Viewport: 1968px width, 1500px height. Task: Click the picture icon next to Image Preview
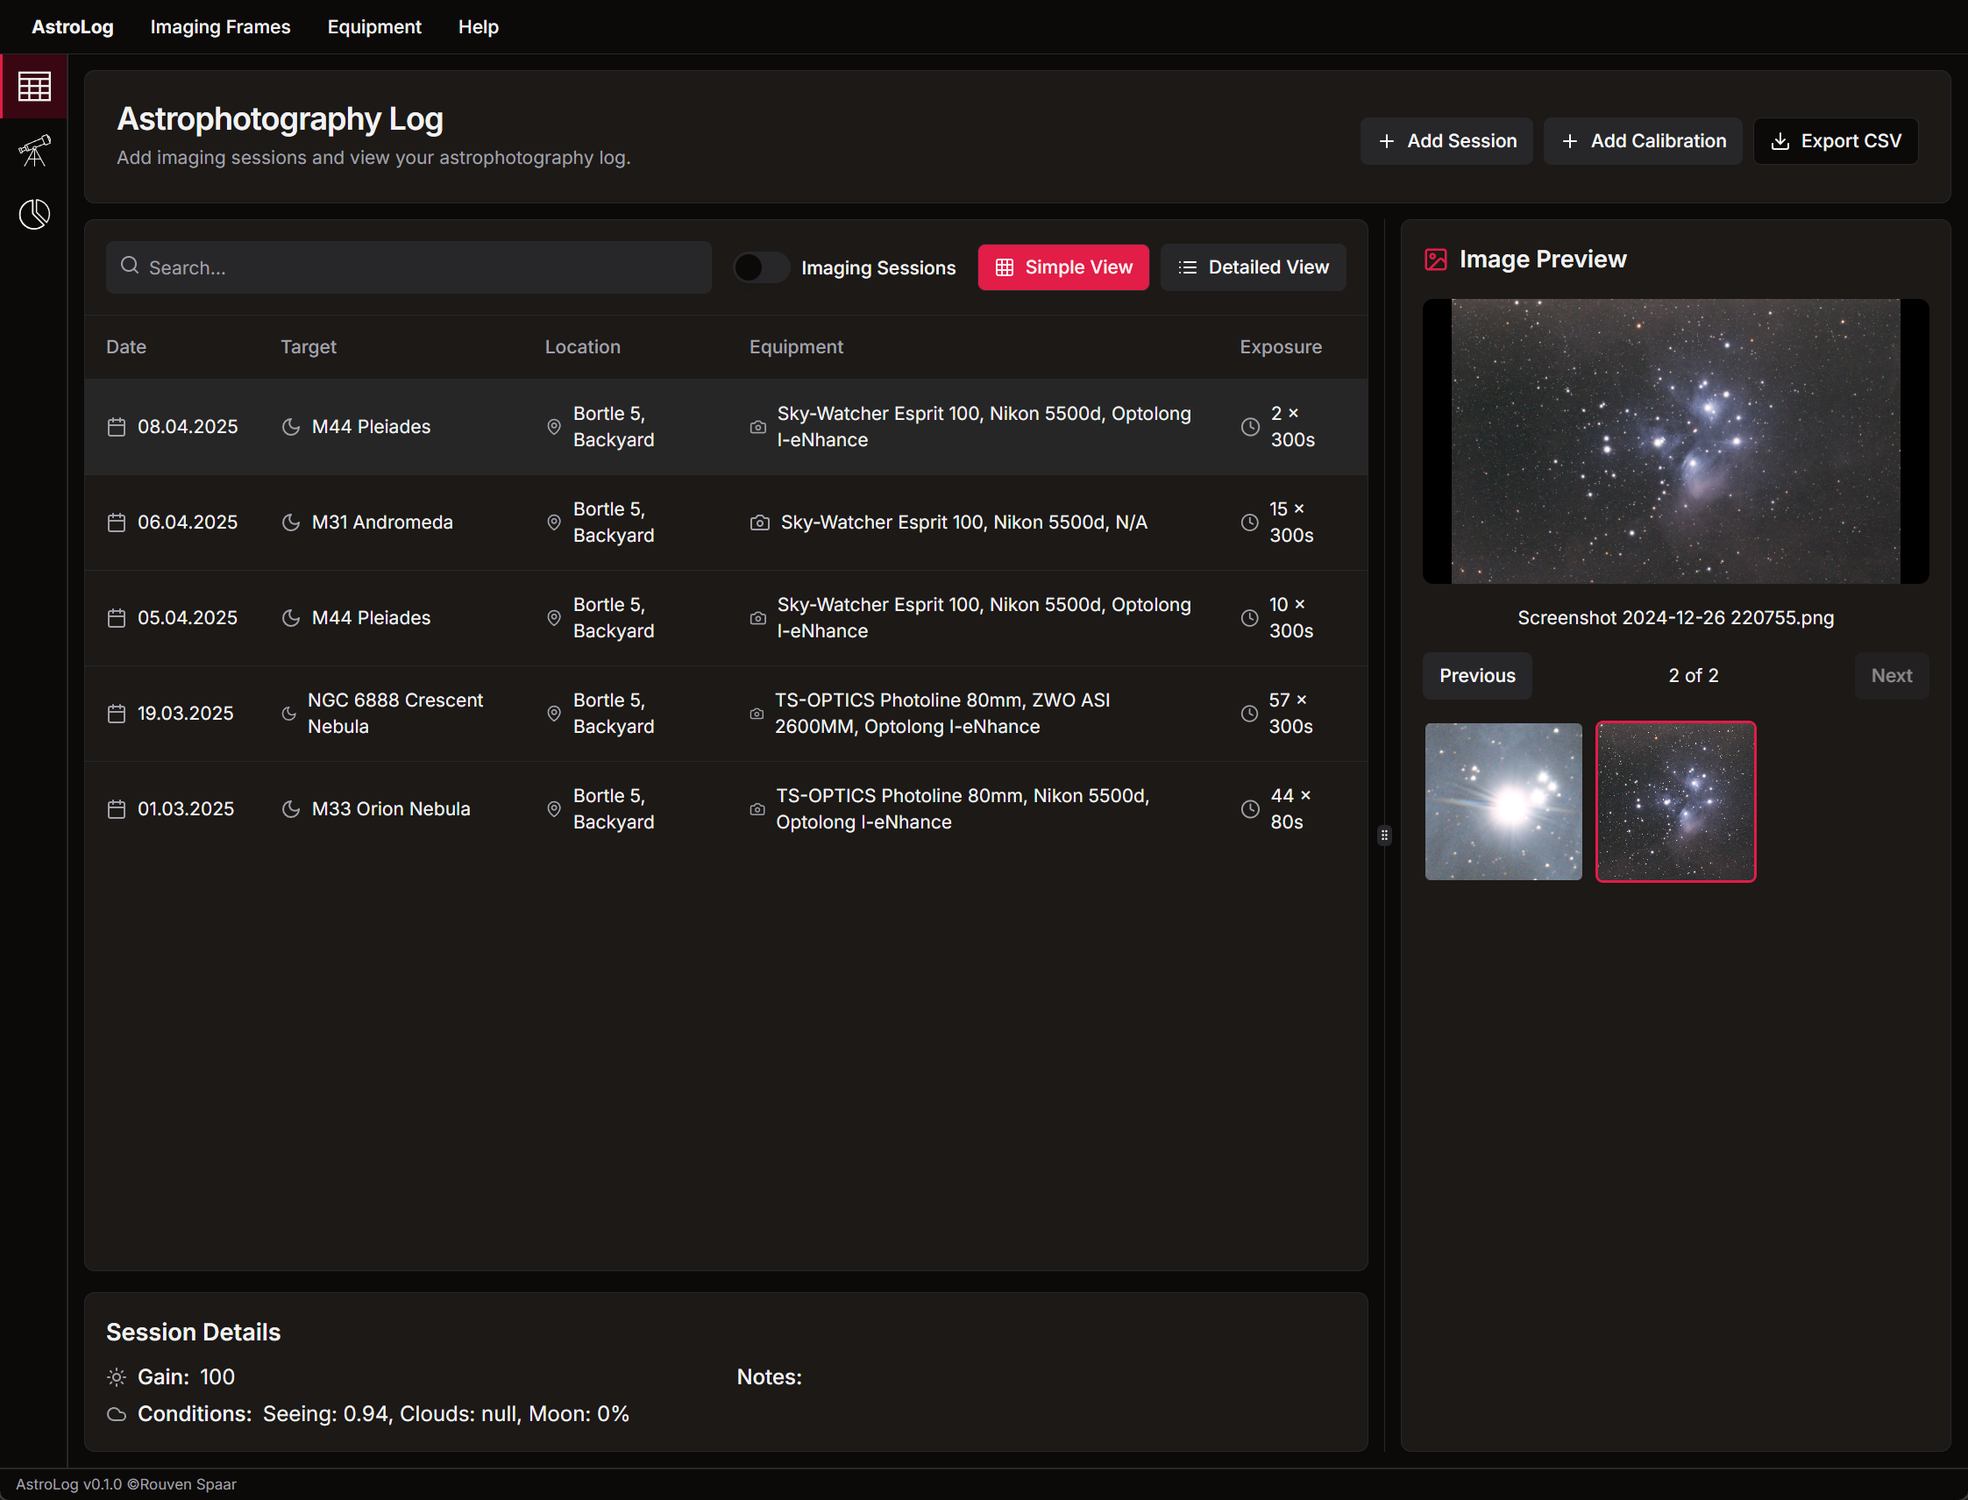(x=1436, y=259)
